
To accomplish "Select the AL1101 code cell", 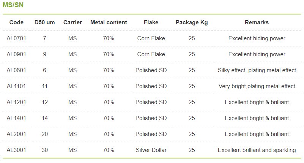I will point(16,86).
